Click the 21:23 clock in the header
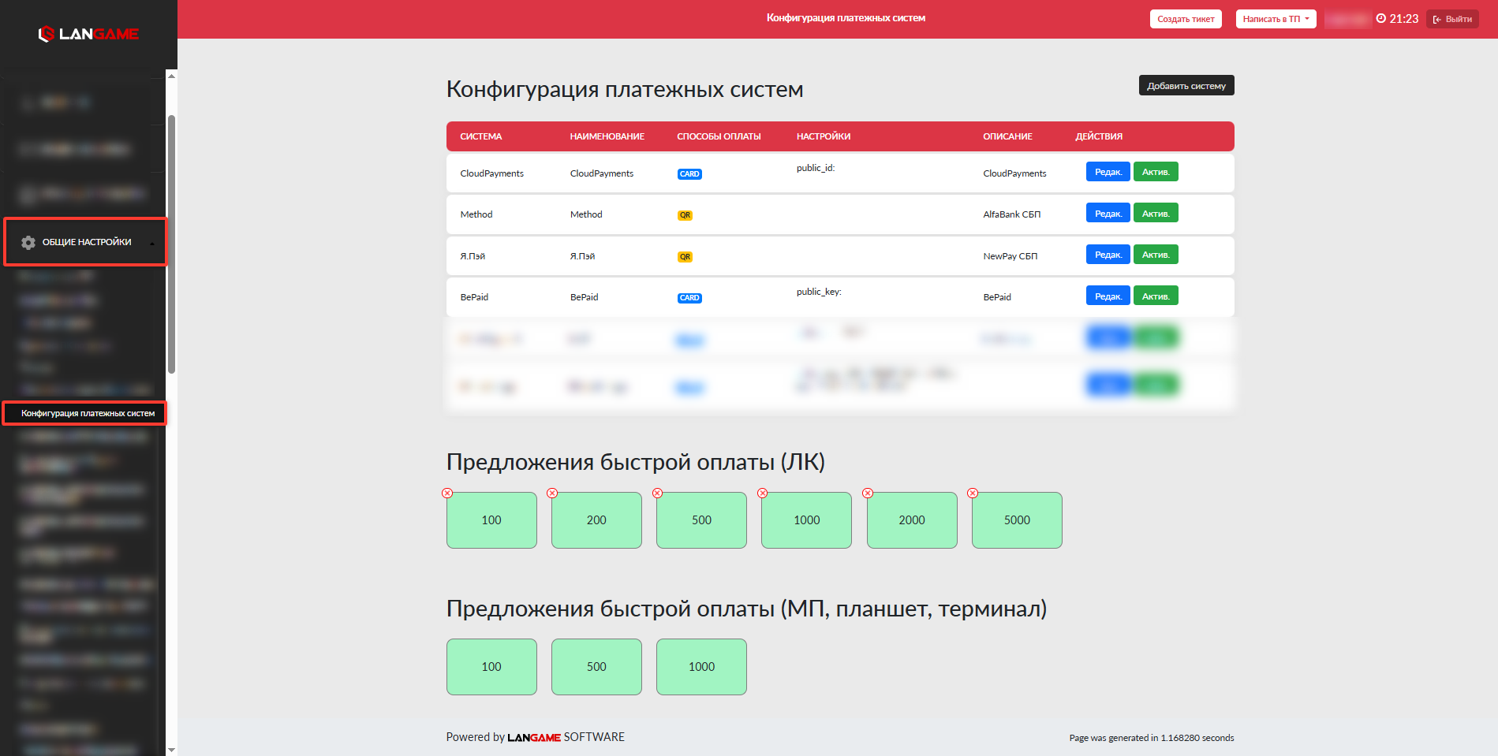This screenshot has width=1498, height=756. click(x=1397, y=19)
